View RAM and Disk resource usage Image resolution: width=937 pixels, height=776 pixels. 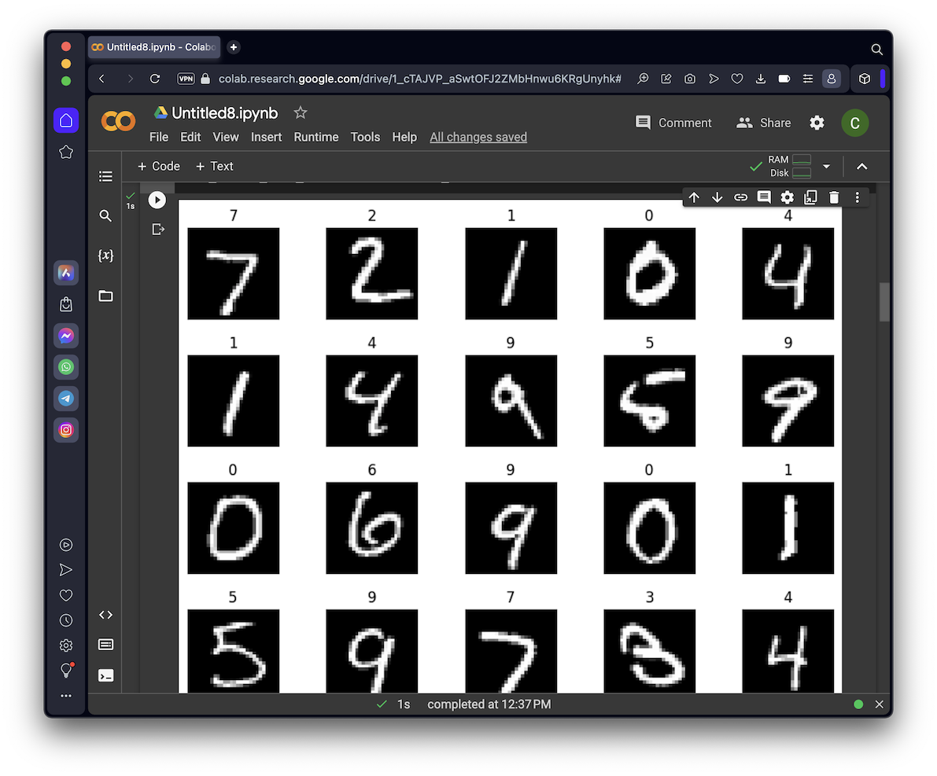click(x=789, y=167)
